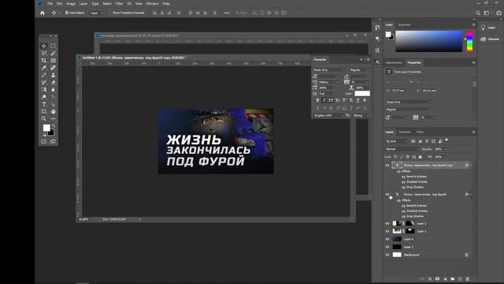Screen dimensions: 504x284
Task: Swap foreground and background colors arrow
Action: [x=54, y=126]
